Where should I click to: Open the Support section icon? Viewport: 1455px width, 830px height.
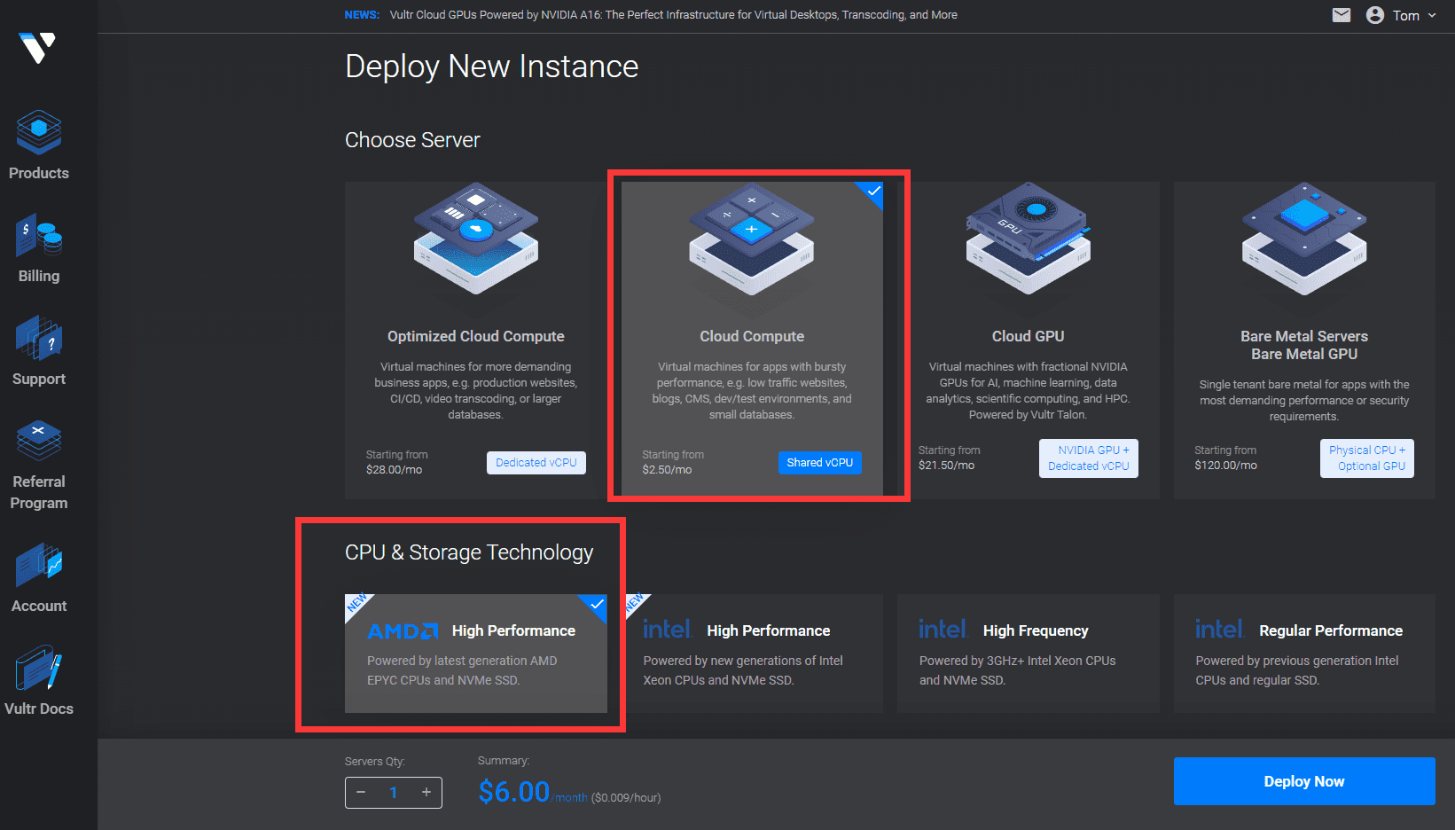(39, 338)
